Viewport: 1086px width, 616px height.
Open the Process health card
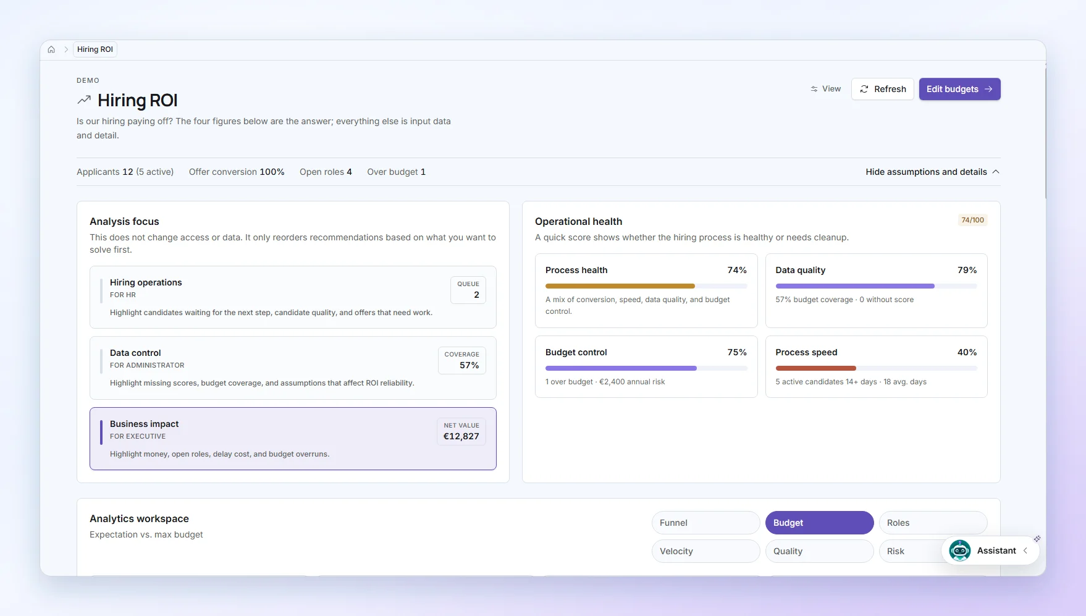[646, 290]
